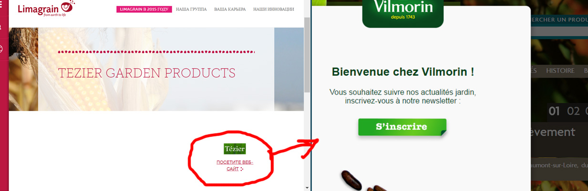Screen dimensions: 588x191
Task: Select the LIMAGRAIN В 2015 ГОДУ menu item
Action: (x=144, y=9)
